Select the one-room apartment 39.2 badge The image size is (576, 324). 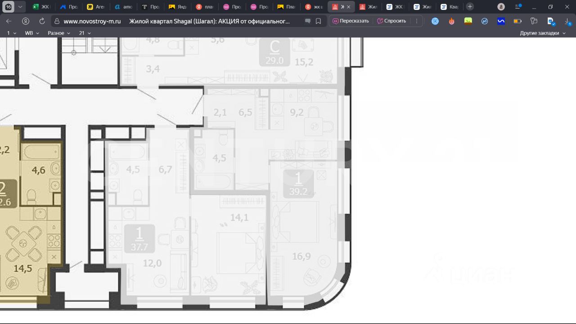coord(298,183)
